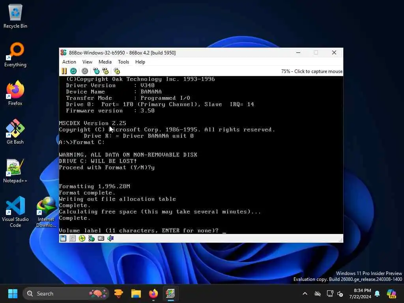
Task: Select the Firefox desktop shortcut
Action: [15, 93]
